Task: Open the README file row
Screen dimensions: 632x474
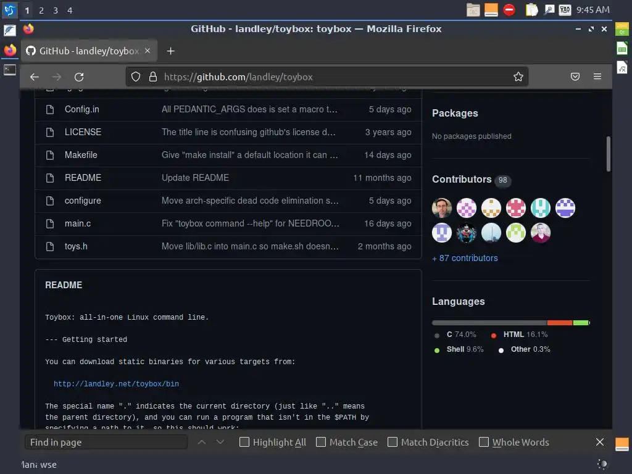Action: click(x=83, y=178)
